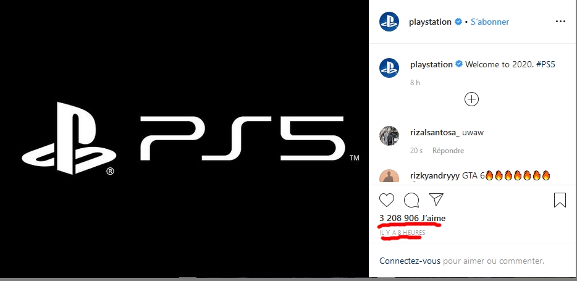Screen dimensions: 577x281
Task: Open comments using the speech bubble icon
Action: [411, 200]
